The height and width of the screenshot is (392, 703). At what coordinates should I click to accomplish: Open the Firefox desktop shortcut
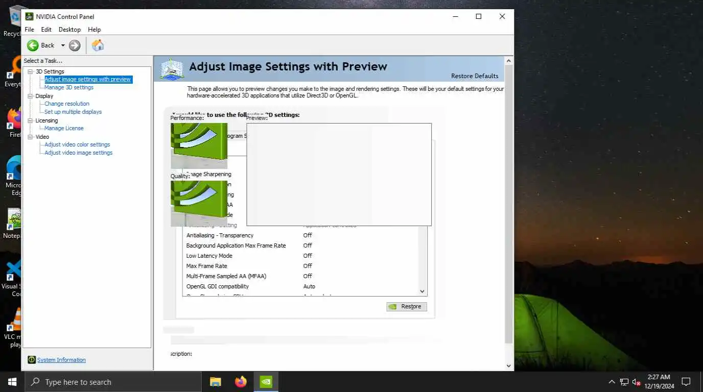[x=14, y=122]
